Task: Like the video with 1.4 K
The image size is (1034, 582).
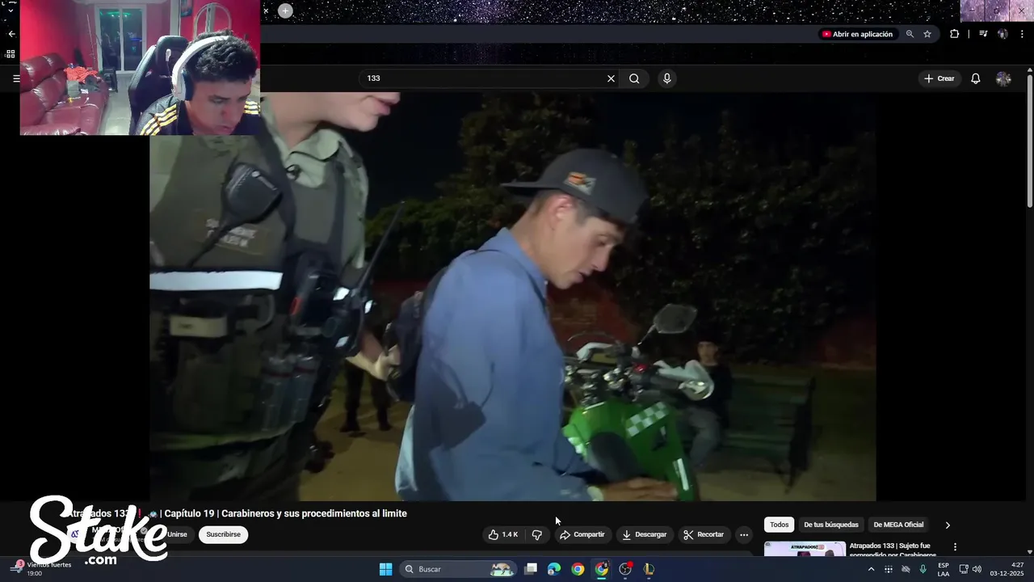Action: point(502,534)
